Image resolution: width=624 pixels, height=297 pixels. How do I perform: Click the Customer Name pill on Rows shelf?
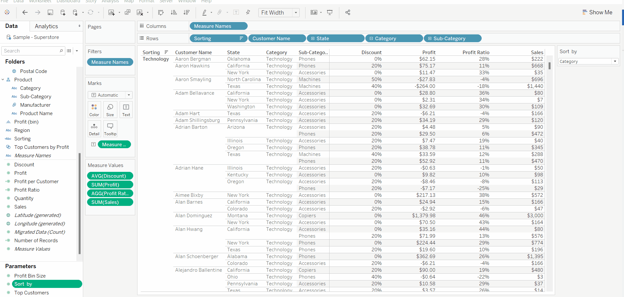[277, 39]
